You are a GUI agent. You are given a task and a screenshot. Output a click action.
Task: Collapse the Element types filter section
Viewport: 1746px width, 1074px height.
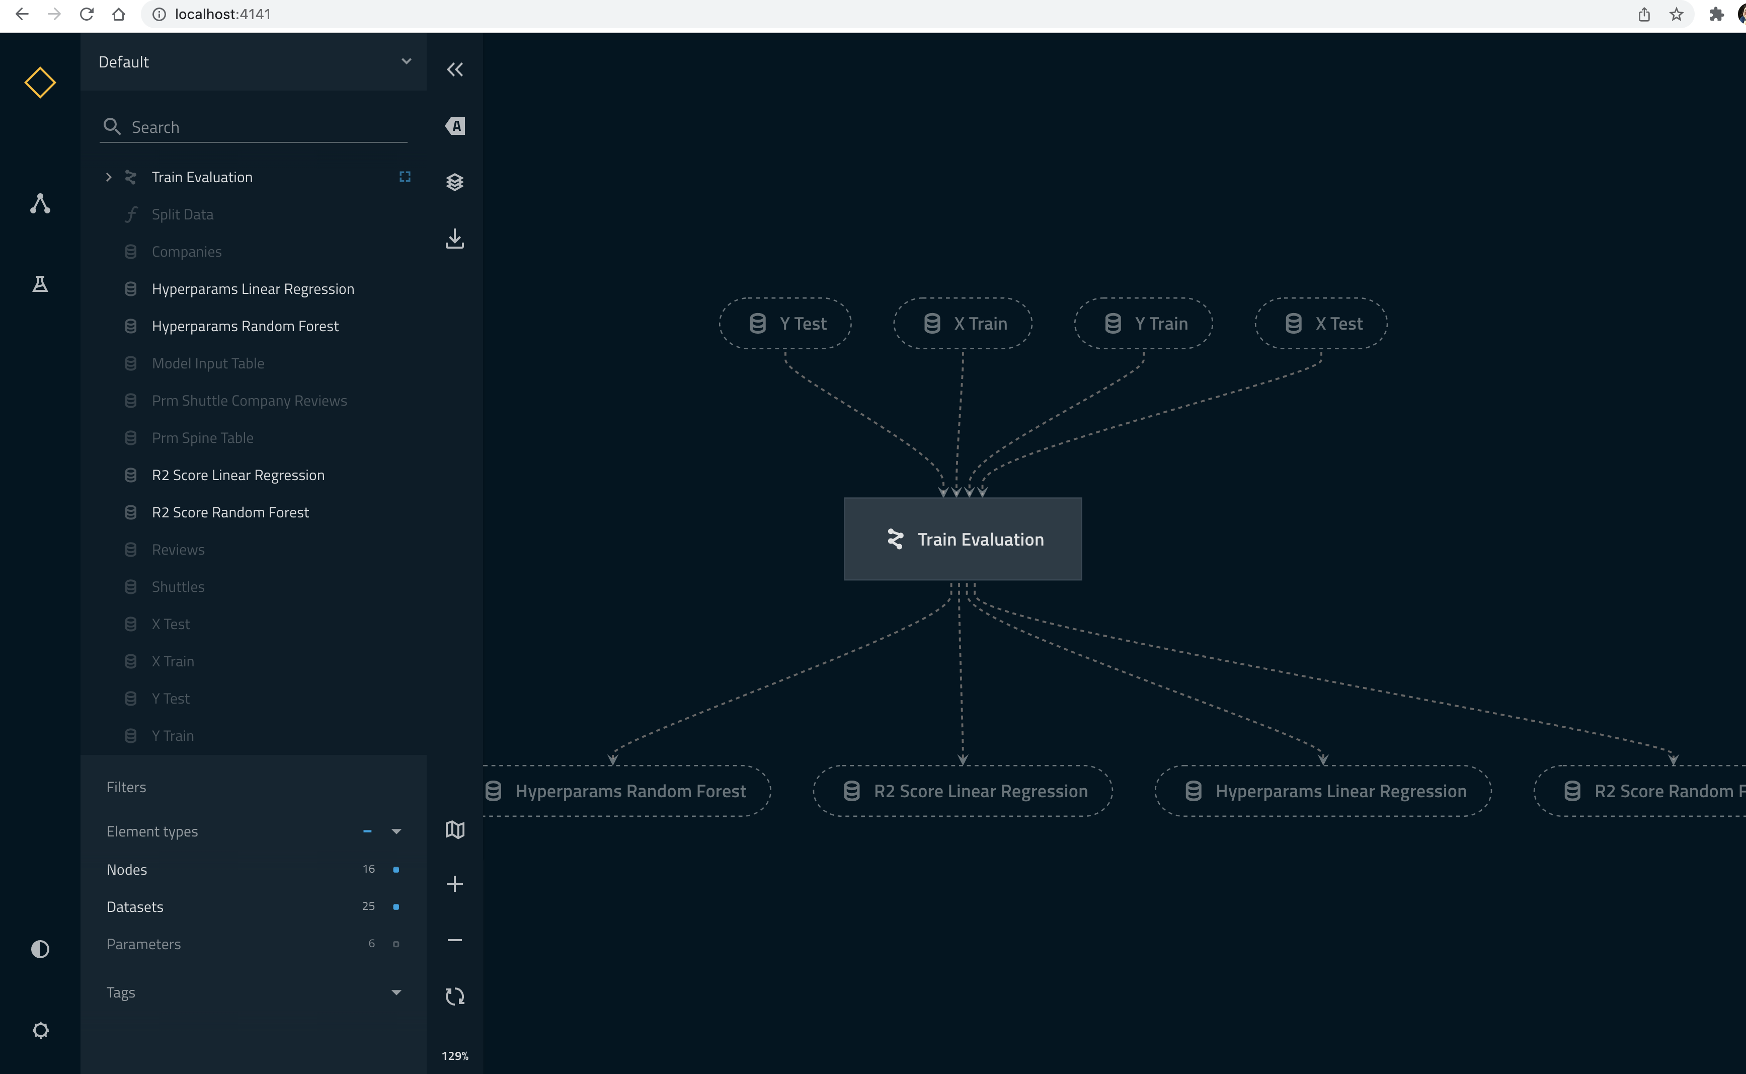[396, 831]
